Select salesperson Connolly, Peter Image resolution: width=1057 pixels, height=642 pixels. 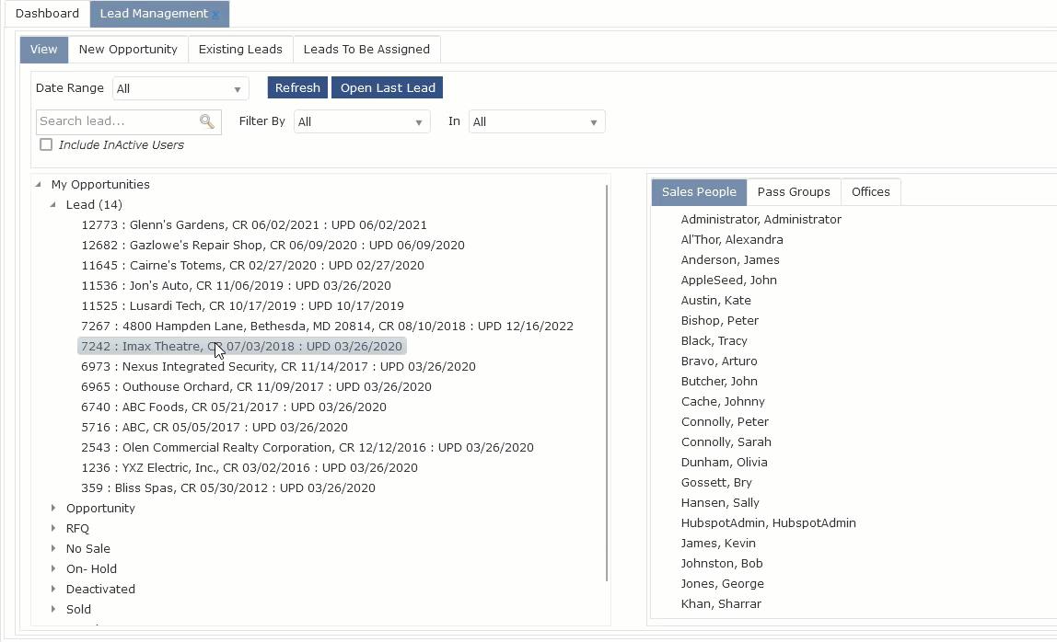pyautogui.click(x=725, y=421)
